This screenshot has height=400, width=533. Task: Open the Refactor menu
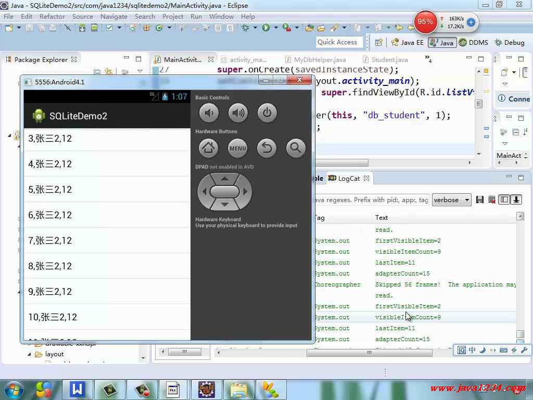(52, 16)
